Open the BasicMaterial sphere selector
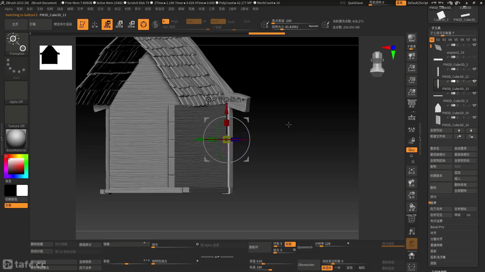 point(16,141)
